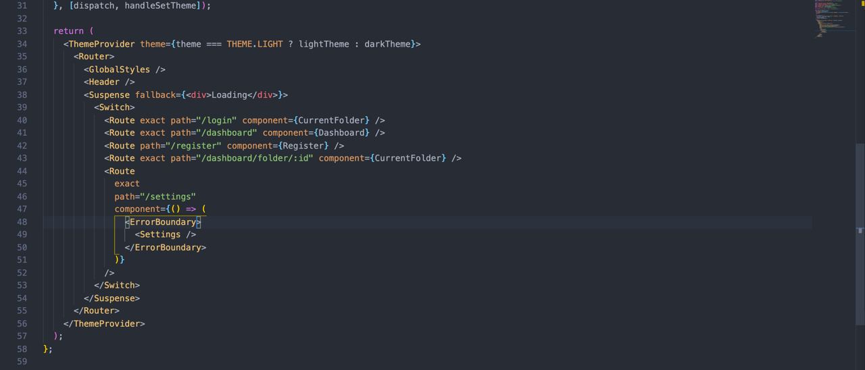Click line number 34 in the gutter
This screenshot has width=865, height=370.
coord(22,44)
